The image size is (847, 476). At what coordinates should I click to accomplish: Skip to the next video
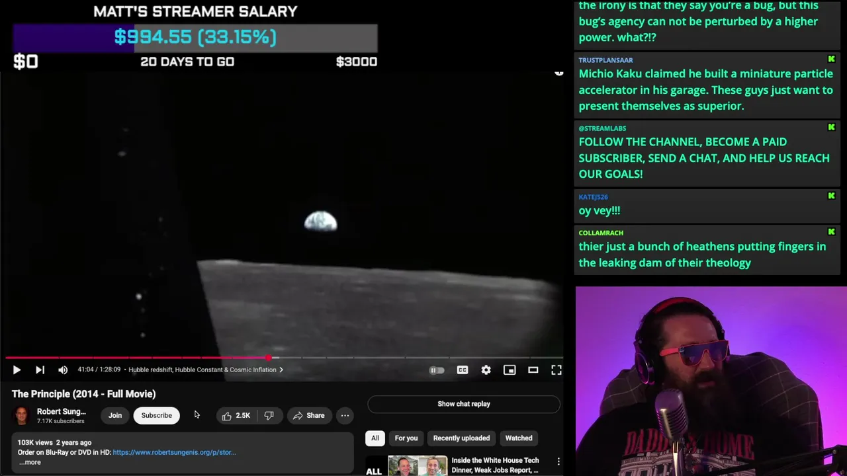tap(40, 370)
